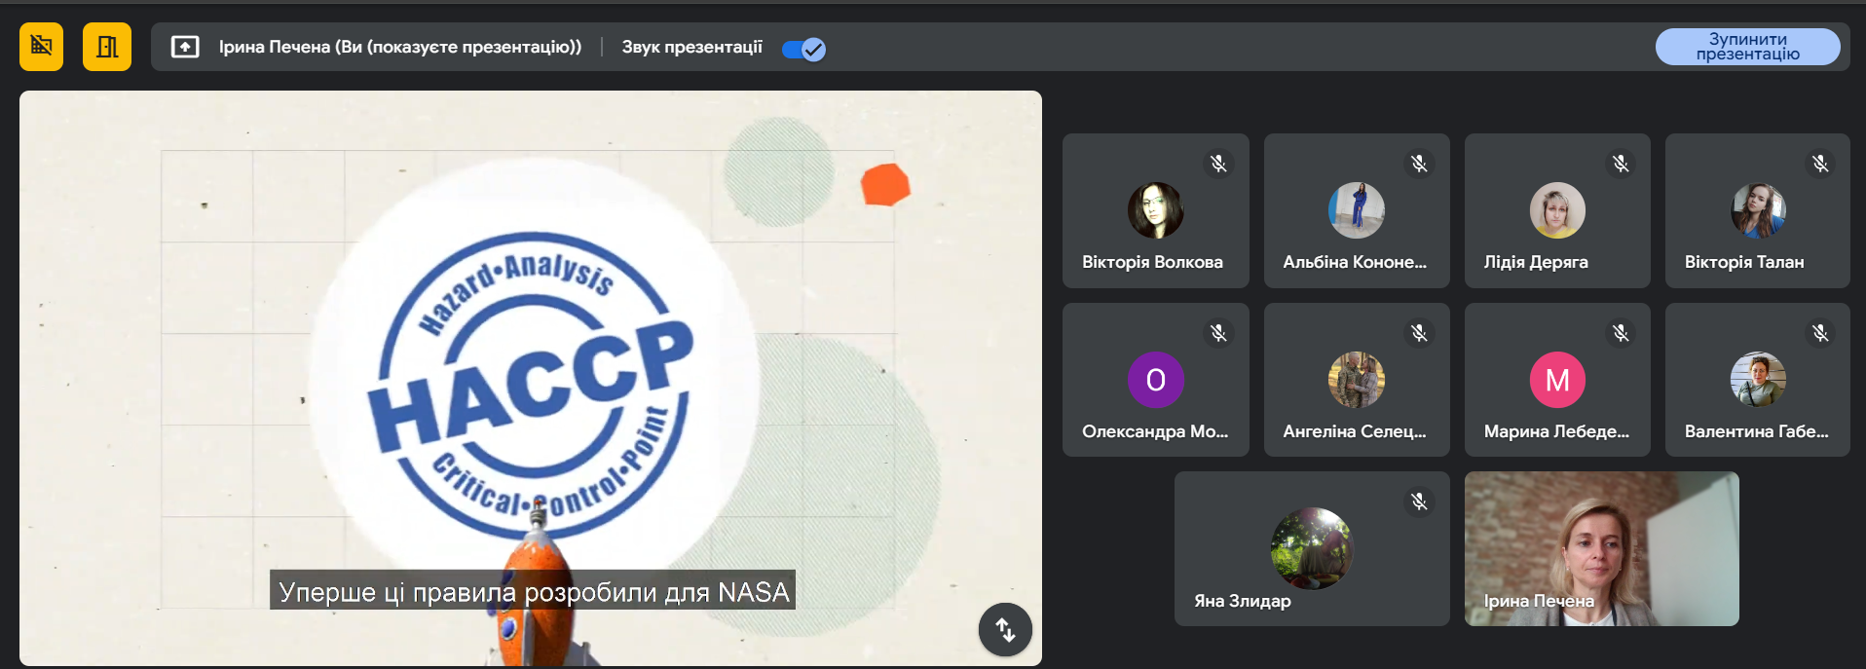This screenshot has width=1866, height=669.
Task: Select Альбіна Кононе... avatar photo
Action: click(1357, 210)
